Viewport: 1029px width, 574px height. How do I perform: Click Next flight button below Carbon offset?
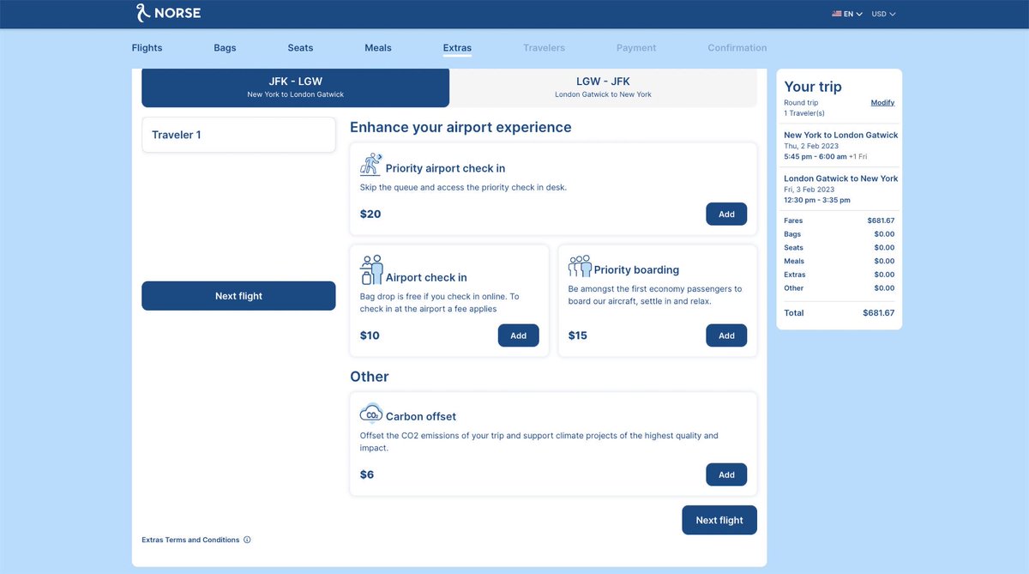719,520
